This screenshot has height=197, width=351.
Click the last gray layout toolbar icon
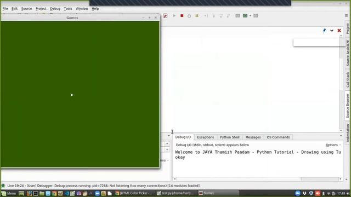[256, 16]
